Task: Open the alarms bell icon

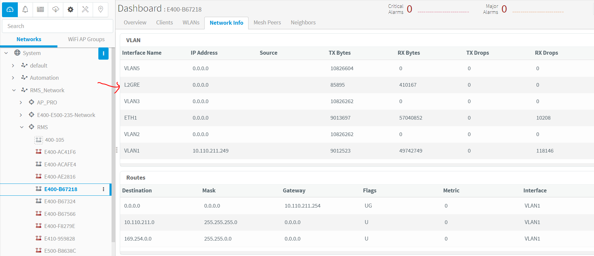Action: [x=25, y=9]
